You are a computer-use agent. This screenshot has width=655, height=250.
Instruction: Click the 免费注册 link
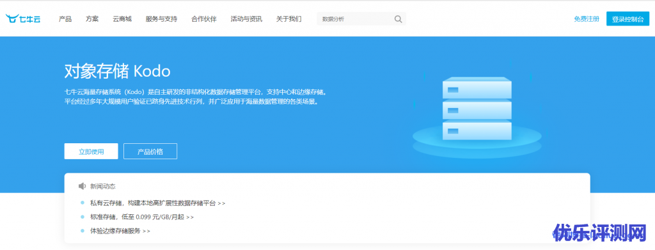(x=587, y=19)
